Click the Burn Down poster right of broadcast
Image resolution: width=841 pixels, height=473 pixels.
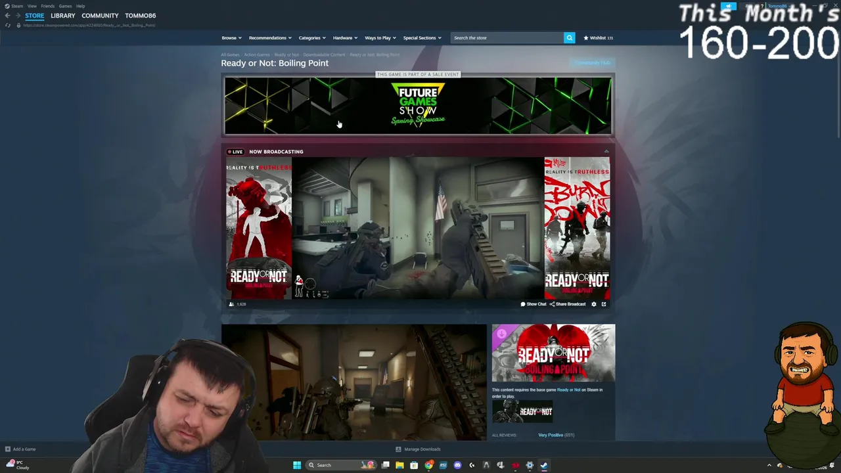point(577,228)
